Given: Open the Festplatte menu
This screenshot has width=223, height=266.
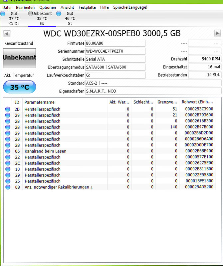Looking at the screenshot, I should pyautogui.click(x=87, y=7).
